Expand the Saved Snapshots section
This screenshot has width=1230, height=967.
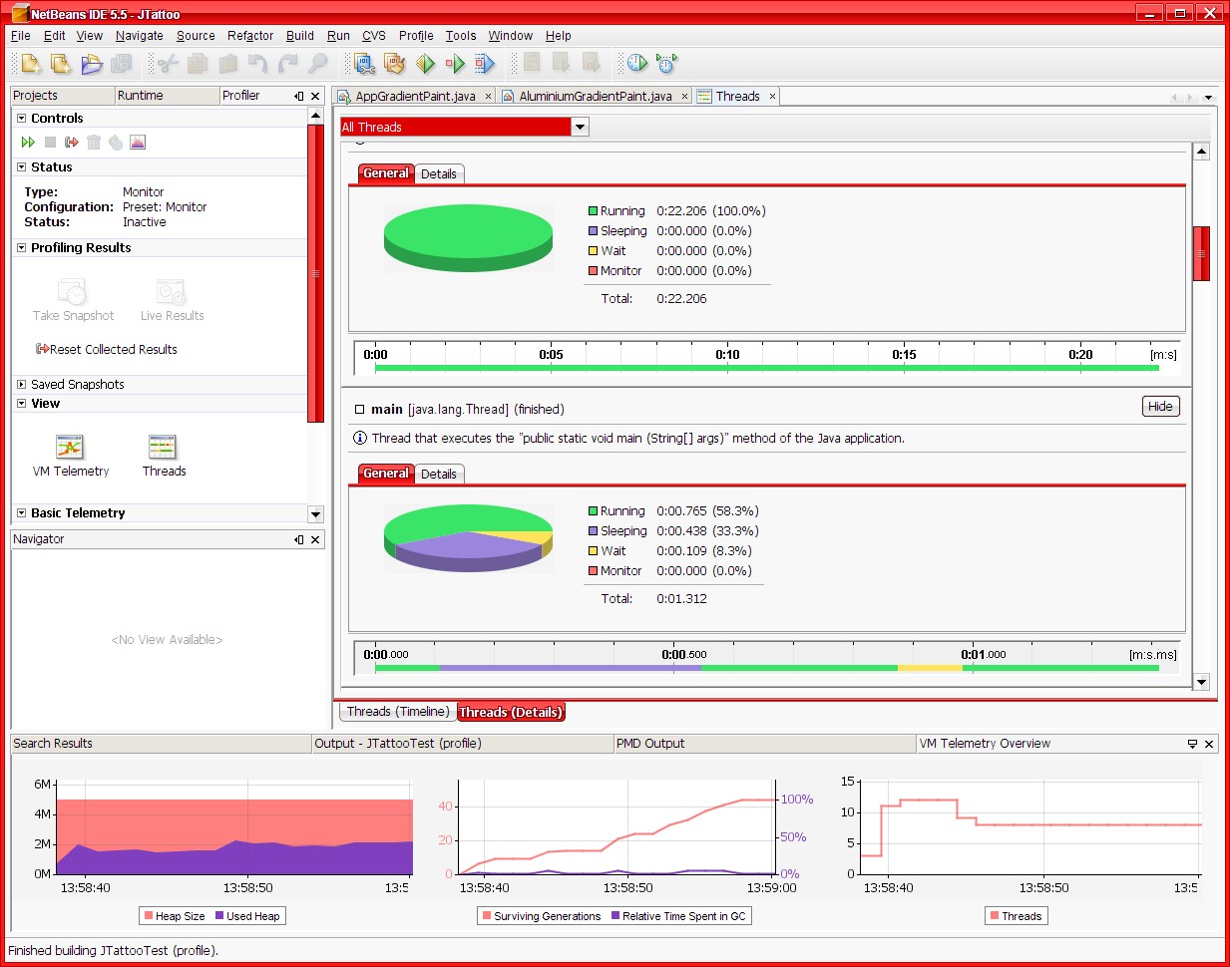(21, 384)
